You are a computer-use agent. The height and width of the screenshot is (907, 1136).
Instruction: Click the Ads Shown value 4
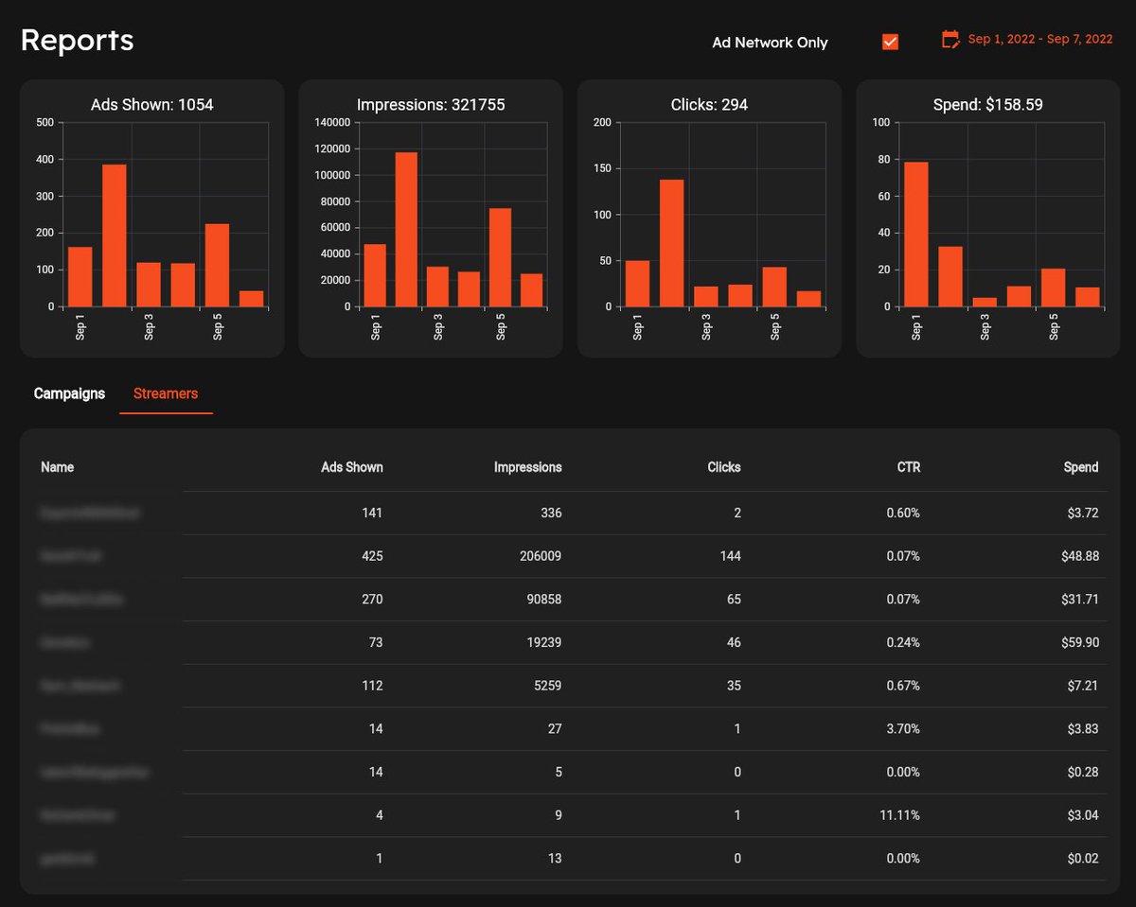coord(380,815)
